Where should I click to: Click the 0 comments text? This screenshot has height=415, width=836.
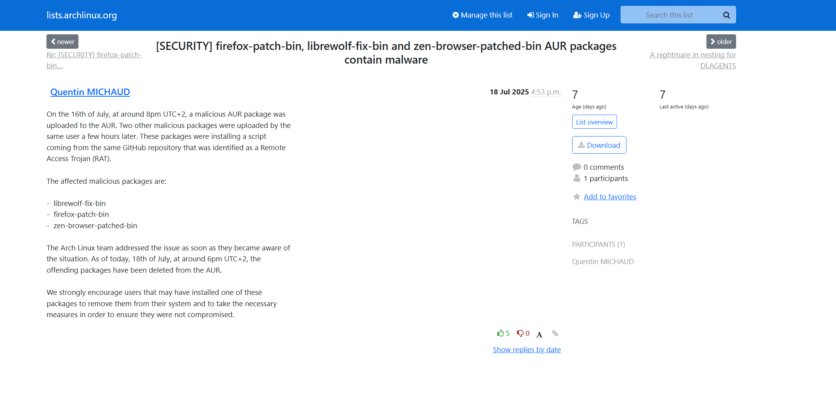[x=603, y=167]
